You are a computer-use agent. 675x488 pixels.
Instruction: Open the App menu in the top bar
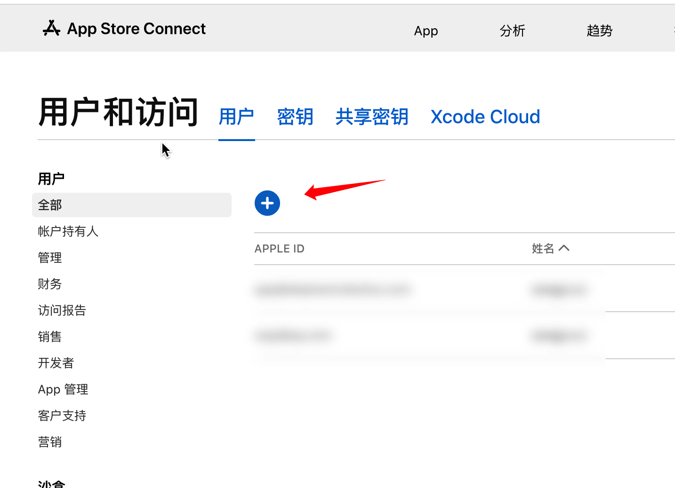[x=426, y=31]
